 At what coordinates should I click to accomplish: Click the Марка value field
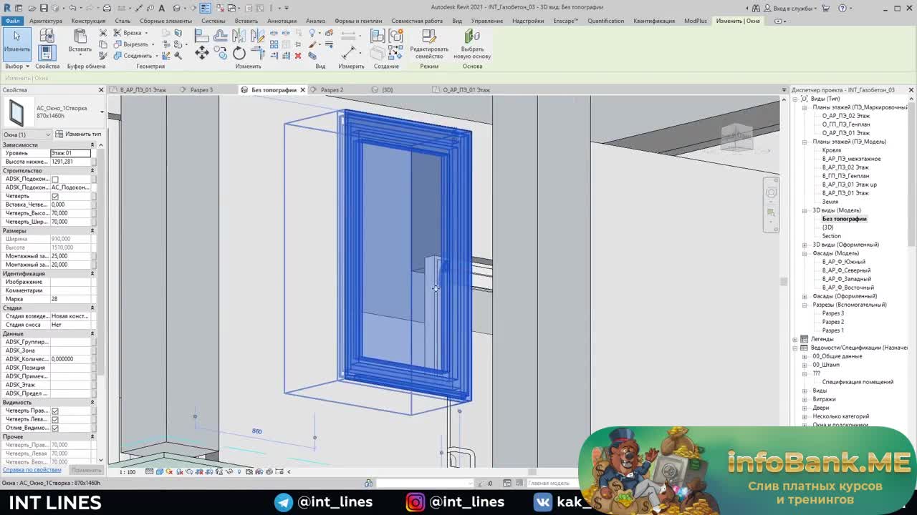point(70,299)
